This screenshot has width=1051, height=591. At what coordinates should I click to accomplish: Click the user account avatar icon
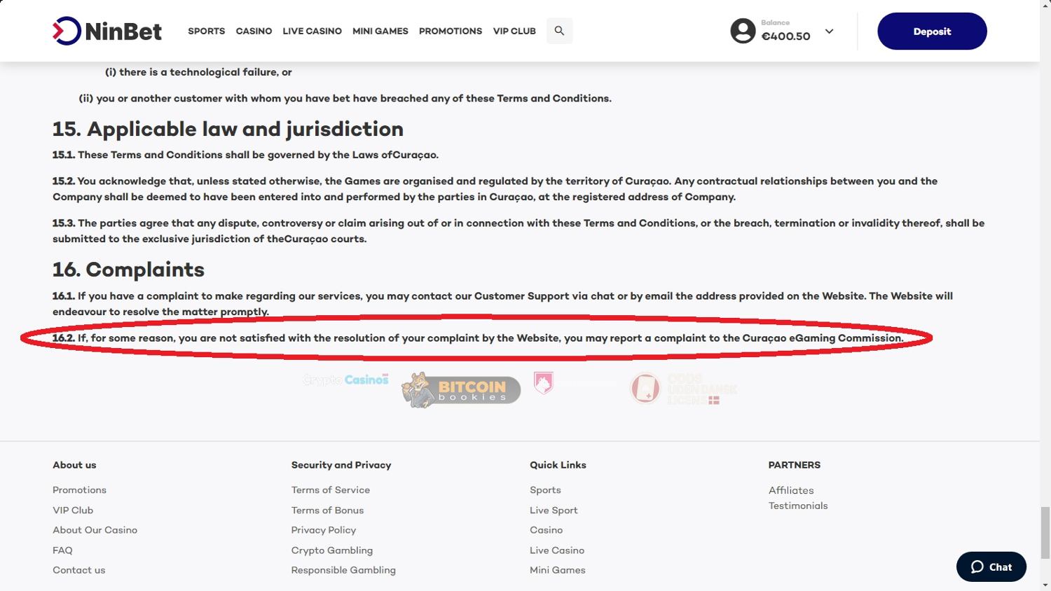(x=743, y=31)
